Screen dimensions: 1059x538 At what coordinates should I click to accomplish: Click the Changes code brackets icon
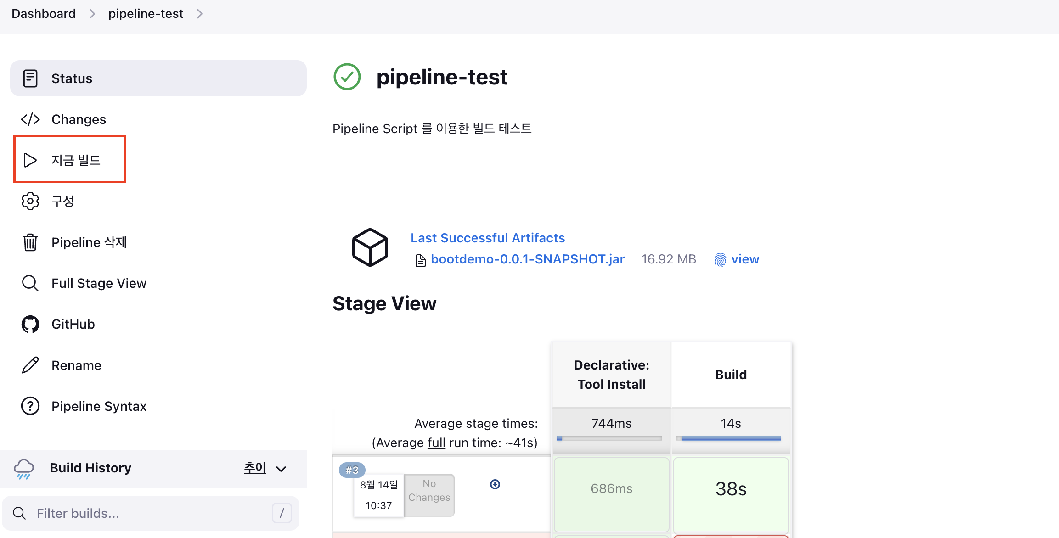coord(30,119)
